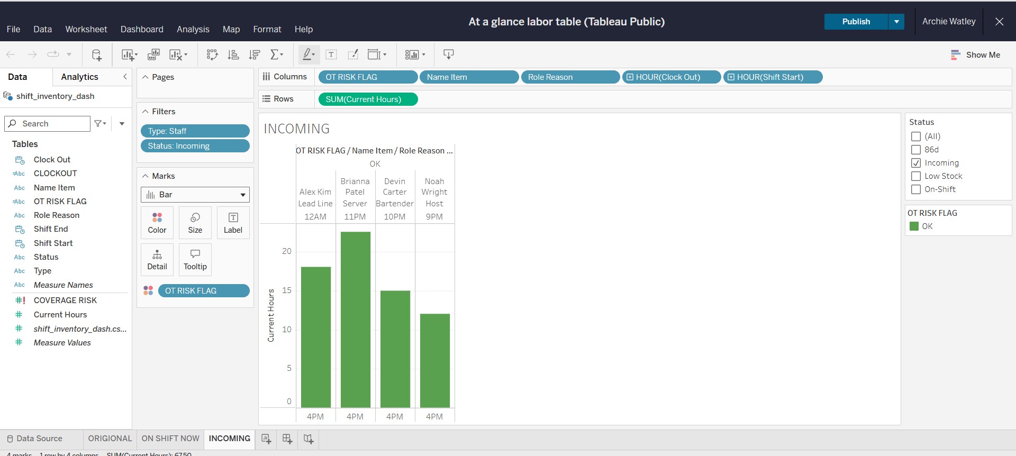This screenshot has height=456, width=1016.
Task: Open the Tooltip marks card
Action: coord(195,259)
